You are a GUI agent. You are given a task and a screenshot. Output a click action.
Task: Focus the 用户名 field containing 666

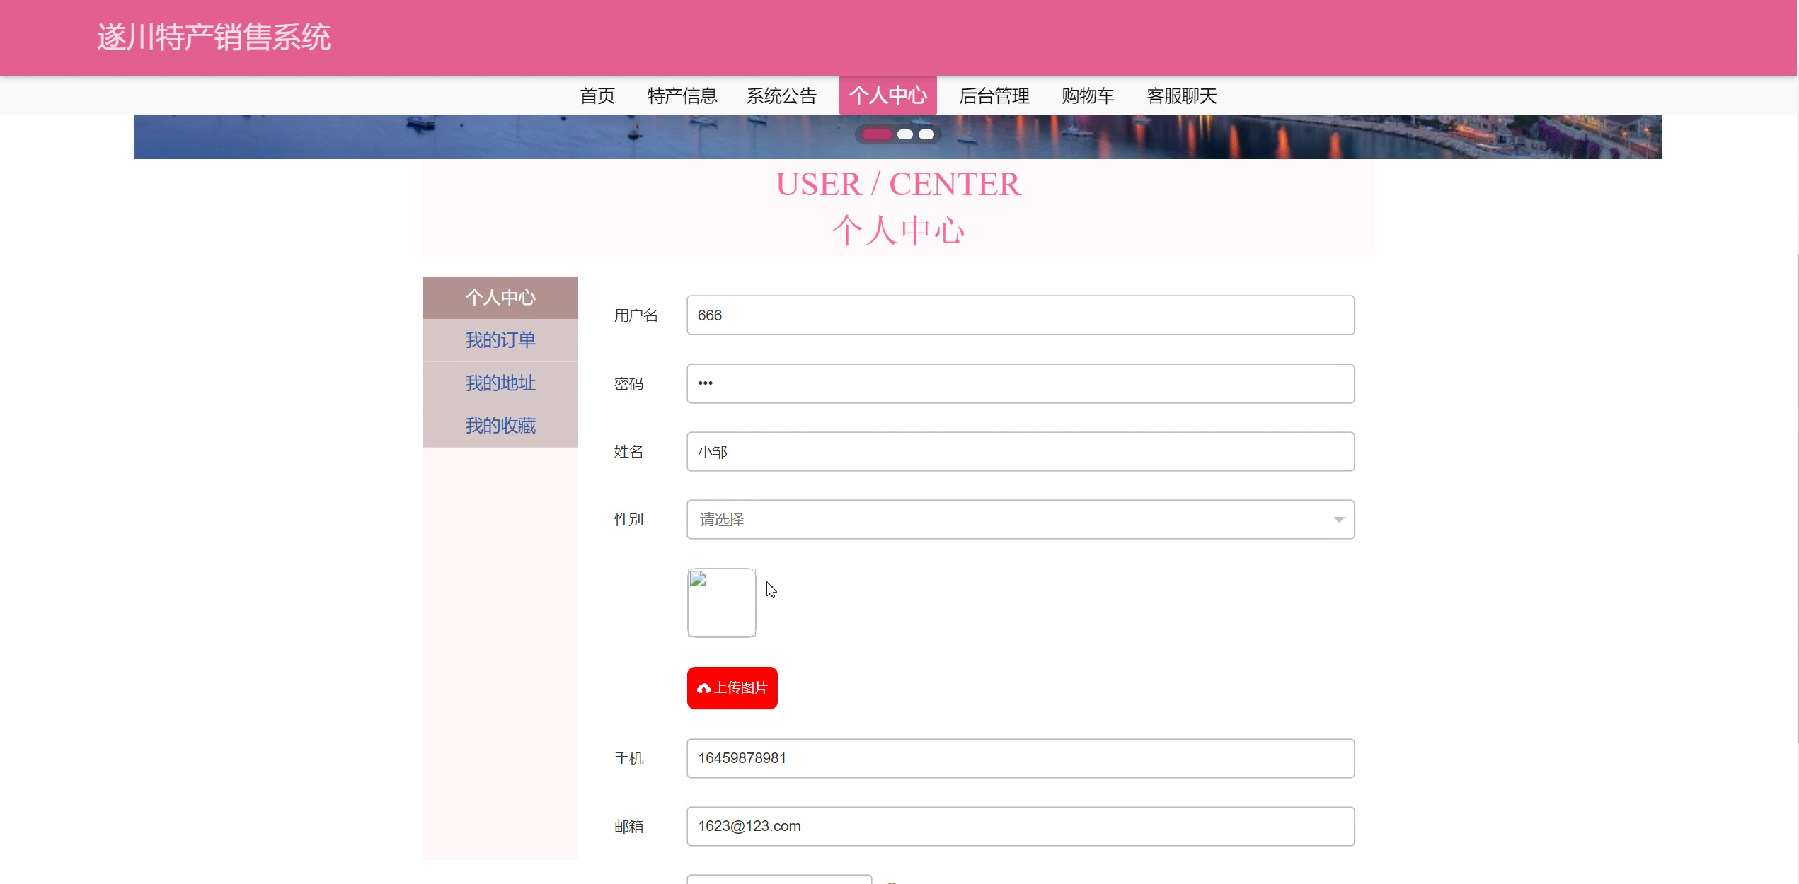point(1020,315)
